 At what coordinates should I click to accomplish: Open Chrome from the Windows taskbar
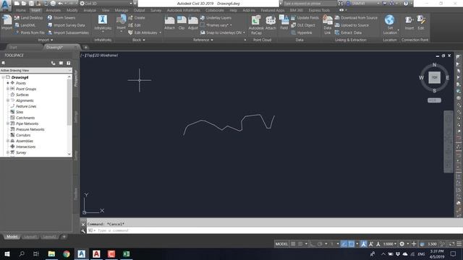coord(67,253)
